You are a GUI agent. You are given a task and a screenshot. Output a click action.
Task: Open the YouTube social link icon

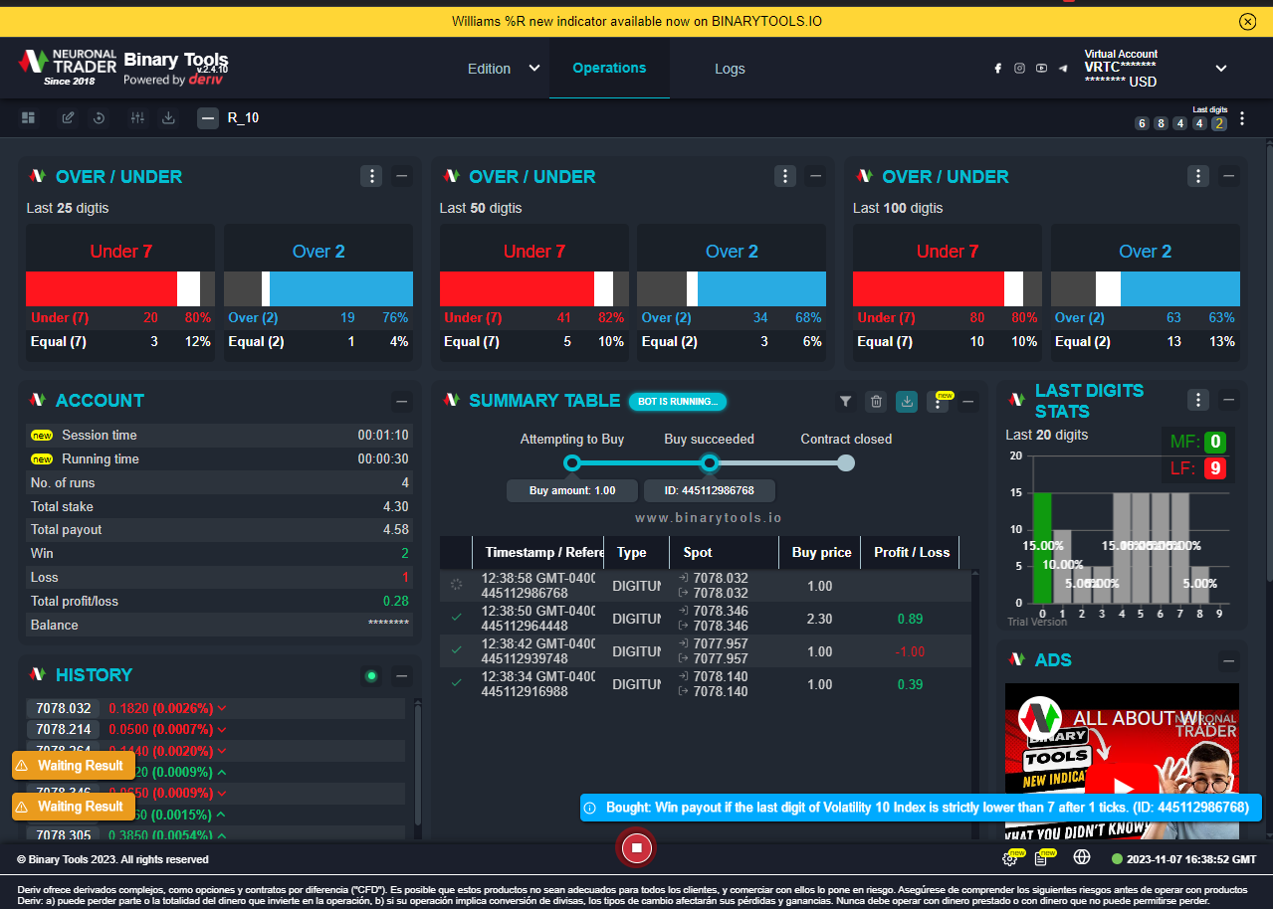coord(1041,69)
